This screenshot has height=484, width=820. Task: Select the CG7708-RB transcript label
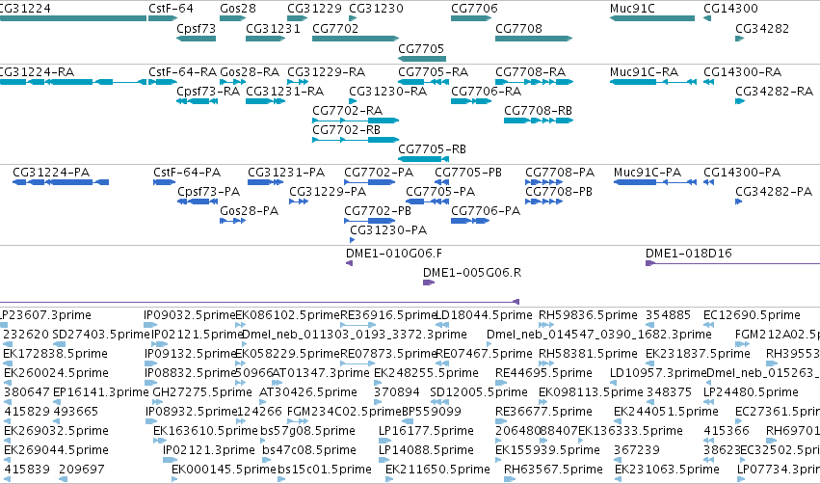click(538, 111)
